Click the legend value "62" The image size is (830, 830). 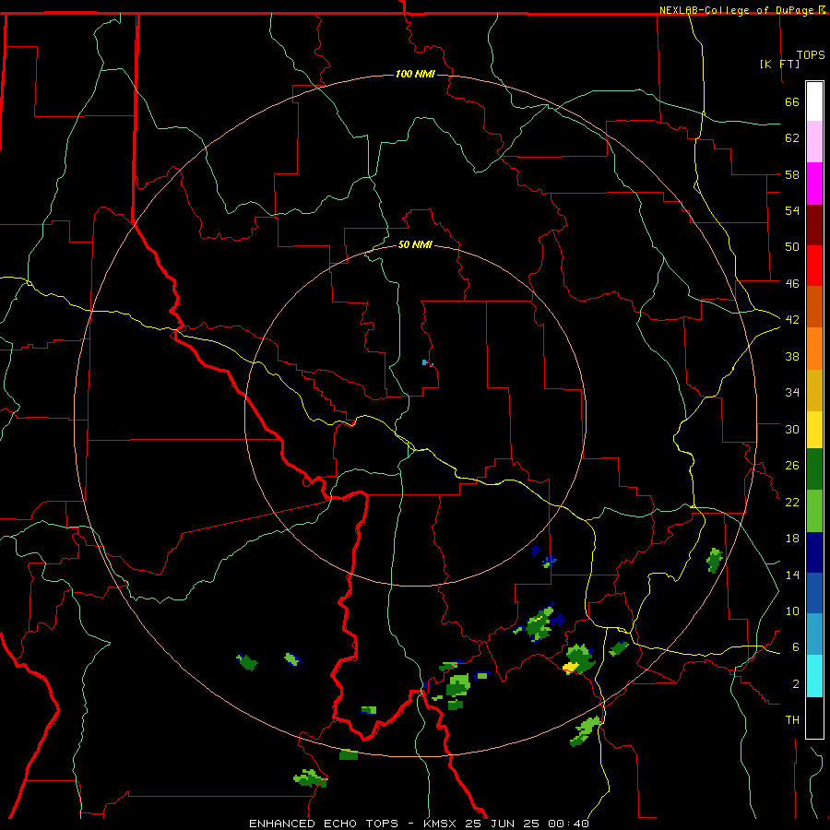point(792,138)
